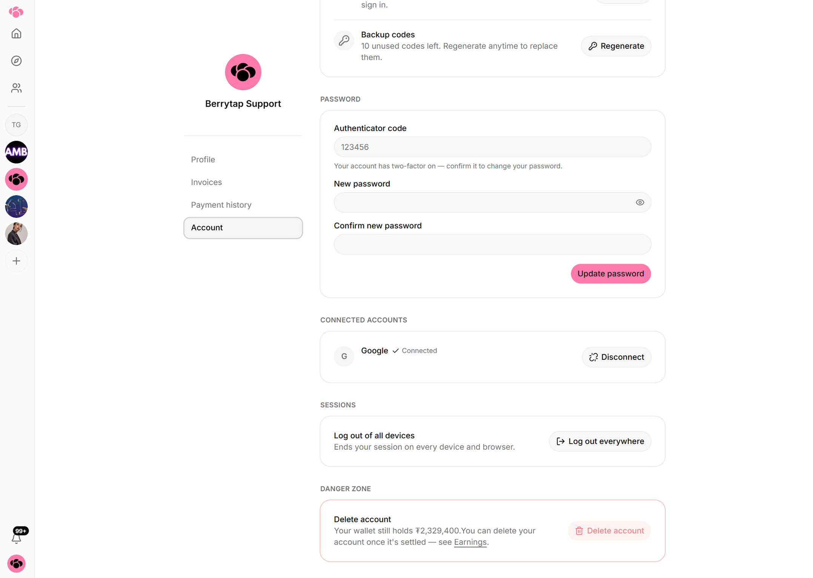Open the Berrytap logo at sidebar top

pyautogui.click(x=16, y=12)
